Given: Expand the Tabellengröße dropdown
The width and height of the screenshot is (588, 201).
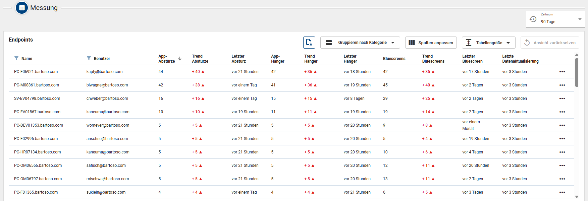Looking at the screenshot, I should [x=488, y=43].
